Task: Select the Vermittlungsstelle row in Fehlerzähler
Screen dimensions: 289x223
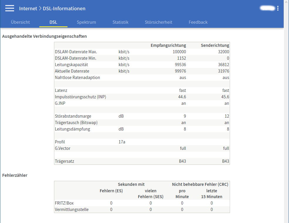Action: tap(72, 210)
